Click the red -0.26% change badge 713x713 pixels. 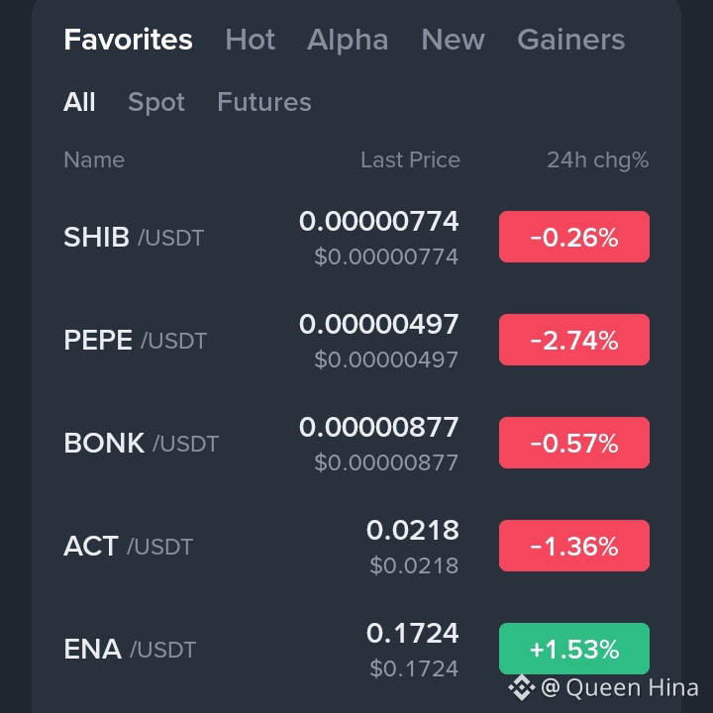tap(574, 238)
